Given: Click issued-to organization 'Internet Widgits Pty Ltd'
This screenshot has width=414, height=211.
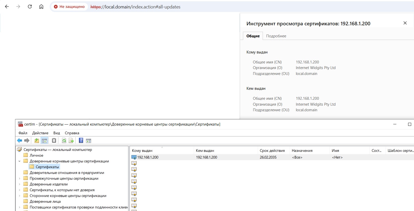Looking at the screenshot, I should click(x=316, y=68).
